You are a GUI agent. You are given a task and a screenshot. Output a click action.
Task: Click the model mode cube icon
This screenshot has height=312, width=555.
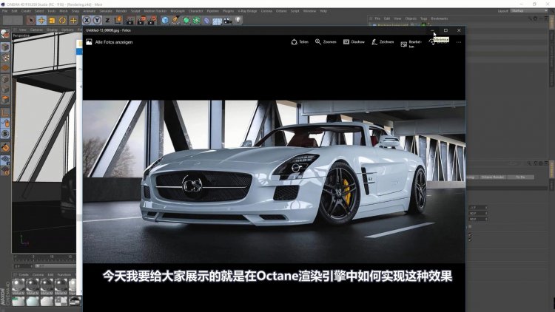pos(5,47)
